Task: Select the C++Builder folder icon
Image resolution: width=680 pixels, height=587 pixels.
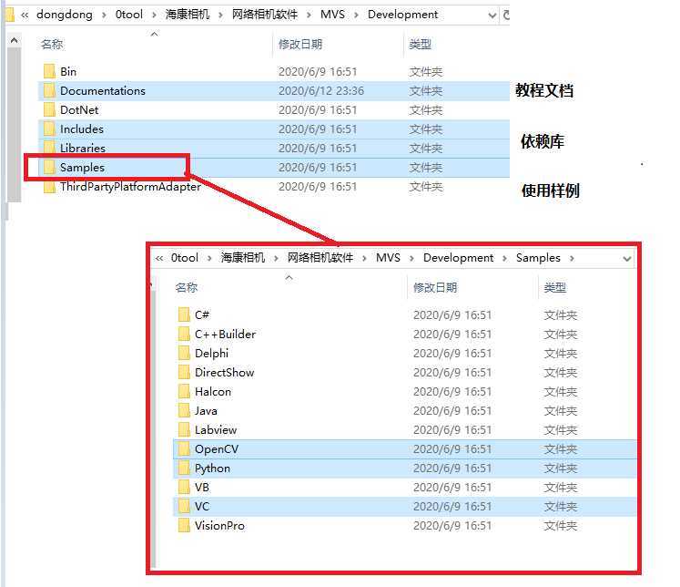Action: (184, 334)
